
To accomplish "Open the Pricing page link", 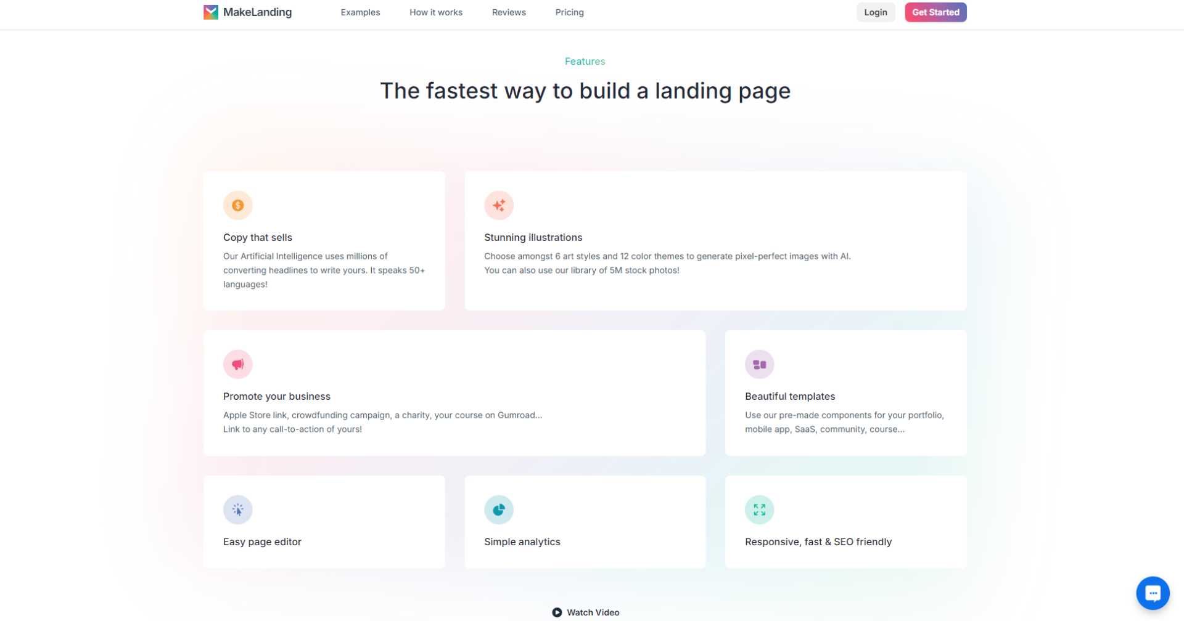I will [569, 12].
